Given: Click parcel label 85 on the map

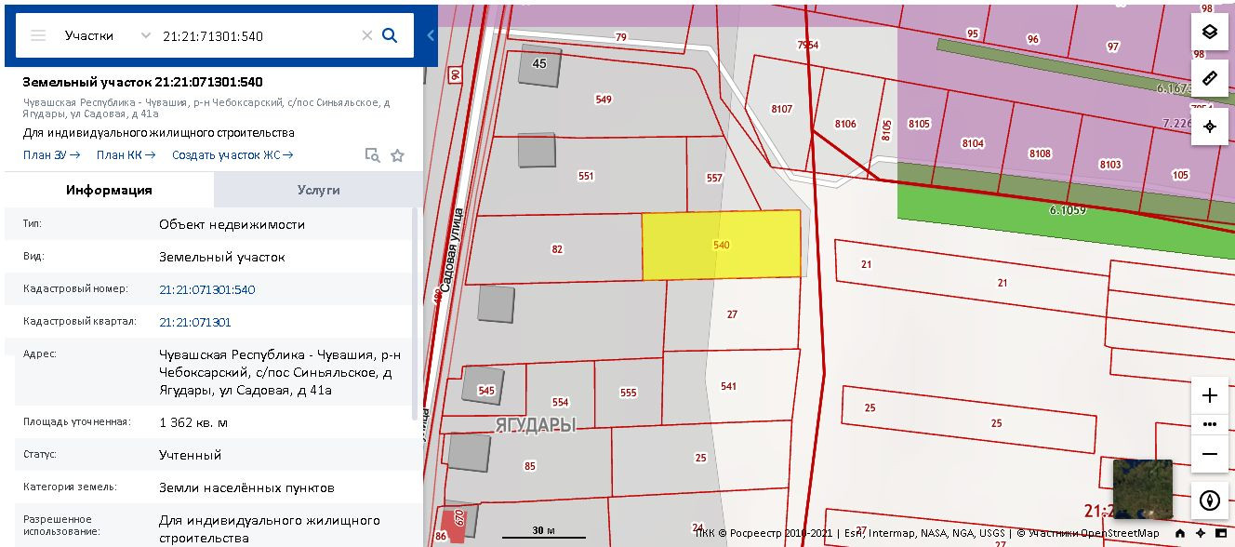Looking at the screenshot, I should click(x=530, y=465).
